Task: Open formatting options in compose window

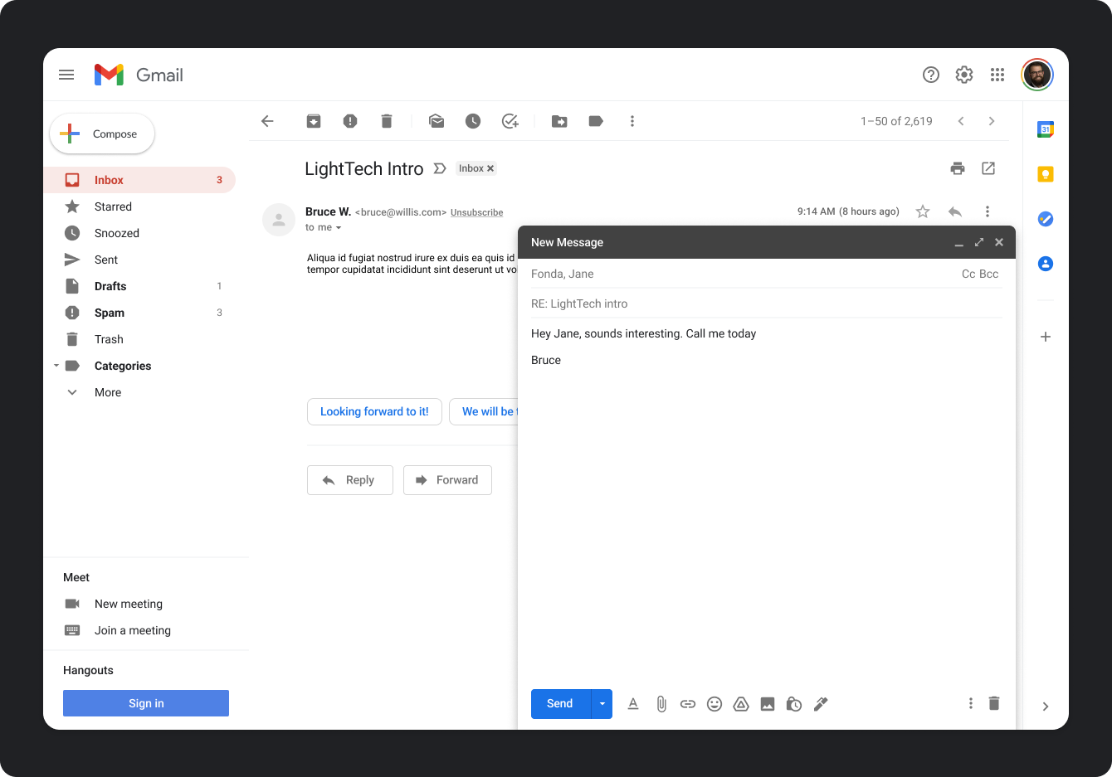Action: click(x=633, y=704)
